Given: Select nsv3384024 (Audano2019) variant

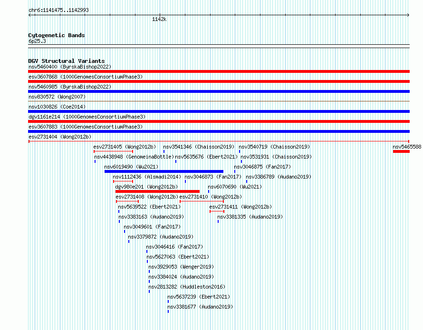Looking at the screenshot, I should [x=181, y=277].
